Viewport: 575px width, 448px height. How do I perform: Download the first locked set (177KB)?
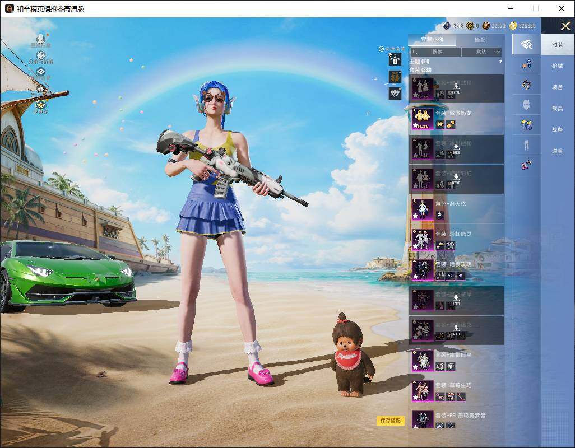click(x=456, y=88)
